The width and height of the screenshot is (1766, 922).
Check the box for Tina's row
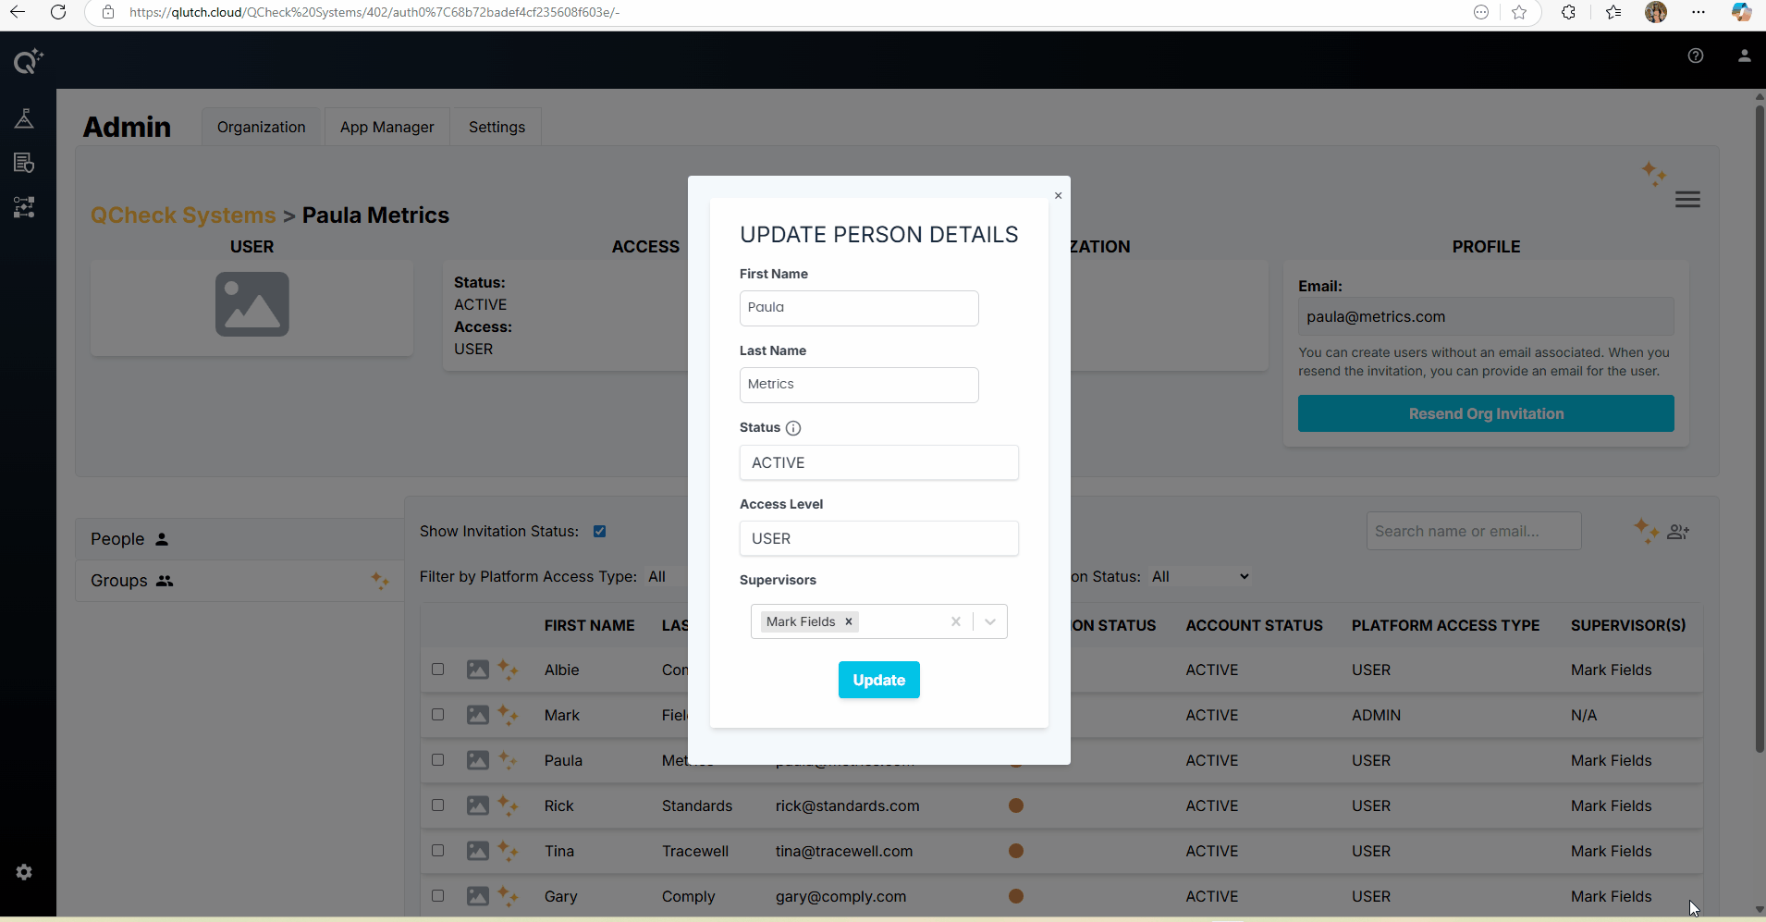(x=438, y=851)
